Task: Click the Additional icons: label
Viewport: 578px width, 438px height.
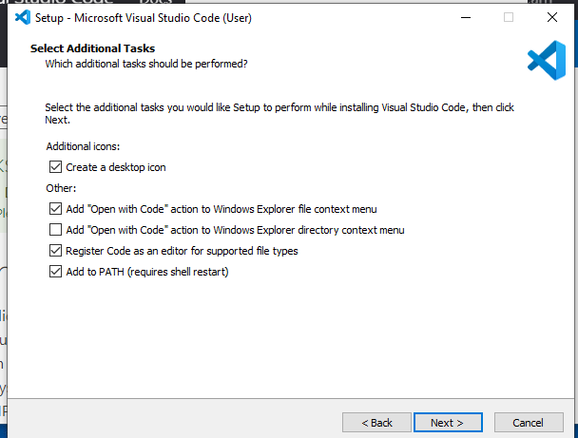Action: click(83, 146)
